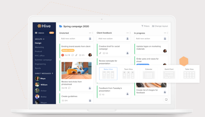Switch to Table View layout
The image size is (205, 117).
tap(189, 74)
